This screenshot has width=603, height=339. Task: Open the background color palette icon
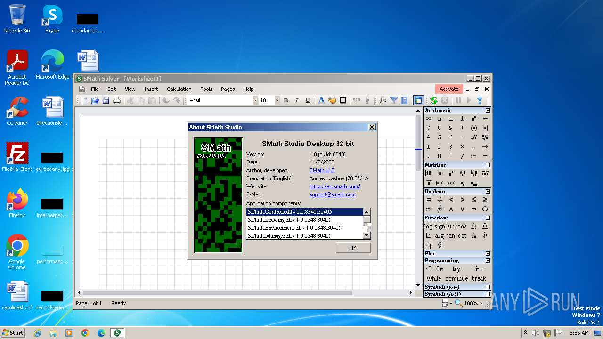coord(332,100)
